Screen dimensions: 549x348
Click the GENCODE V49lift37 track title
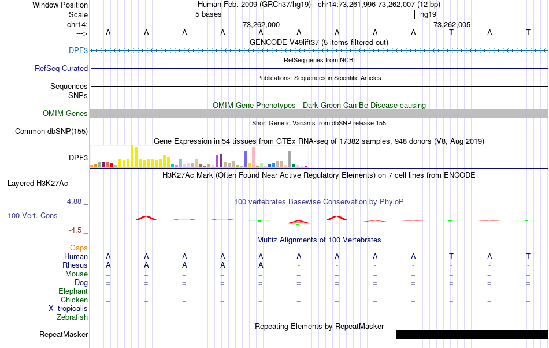tap(319, 42)
